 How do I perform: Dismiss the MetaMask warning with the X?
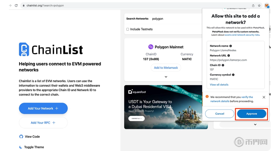pos(264,97)
